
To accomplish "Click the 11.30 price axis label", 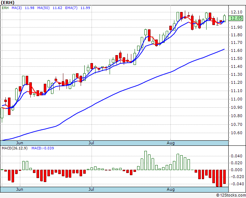I will (x=237, y=74).
